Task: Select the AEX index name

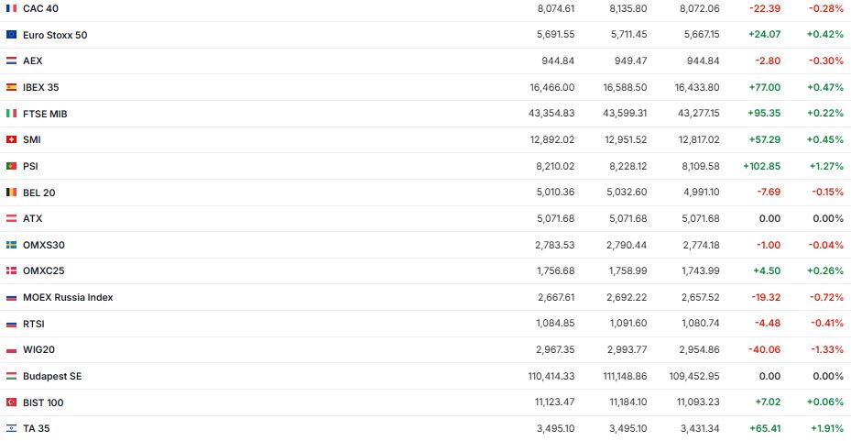Action: tap(32, 61)
